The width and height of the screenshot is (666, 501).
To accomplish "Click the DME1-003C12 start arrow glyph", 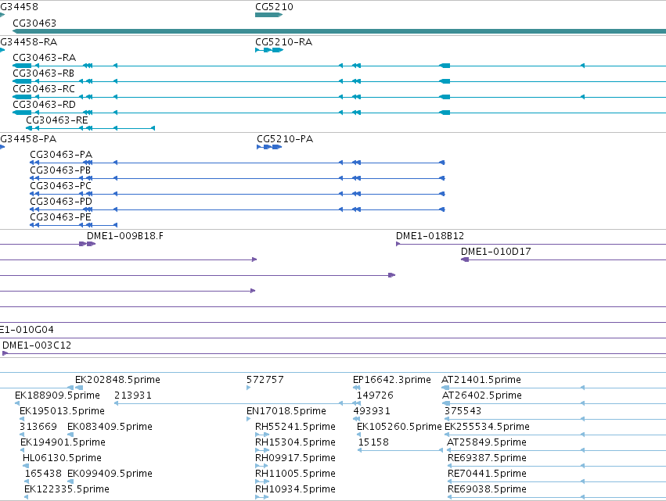I will (5, 353).
